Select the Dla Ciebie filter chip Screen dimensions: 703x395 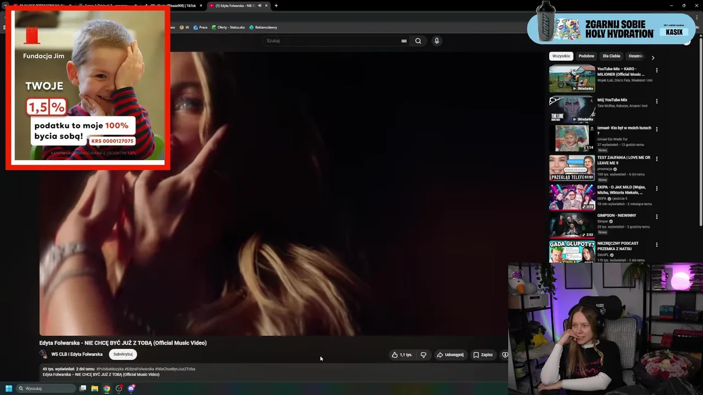point(611,56)
